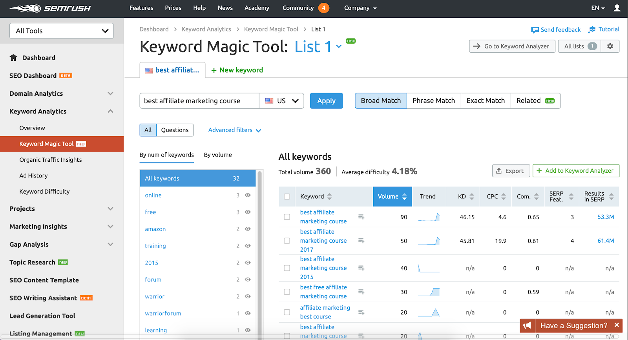Add 'best free affiliate marketing course' to list icon

[361, 292]
